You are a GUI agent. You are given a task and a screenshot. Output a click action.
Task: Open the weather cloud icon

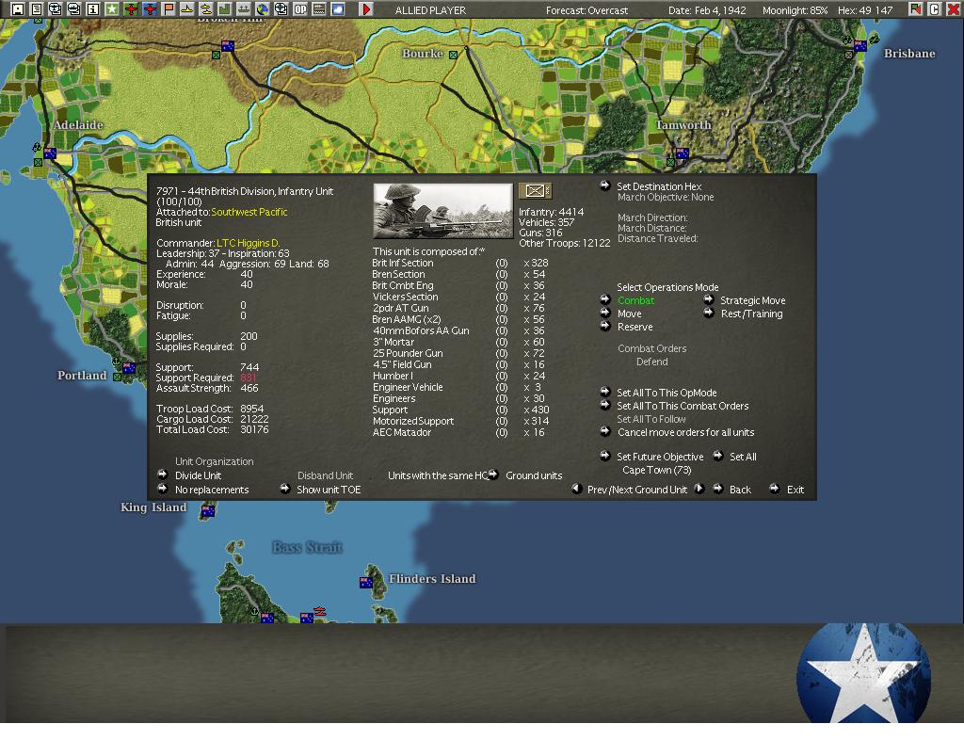[338, 9]
